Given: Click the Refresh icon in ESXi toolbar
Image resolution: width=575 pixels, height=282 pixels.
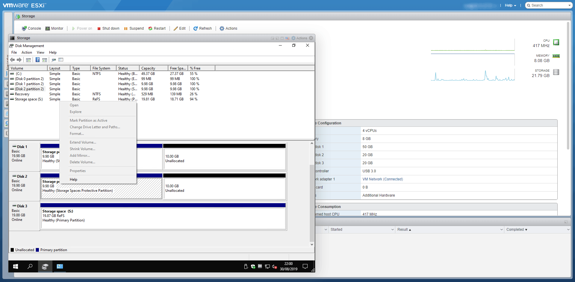Looking at the screenshot, I should (x=196, y=28).
